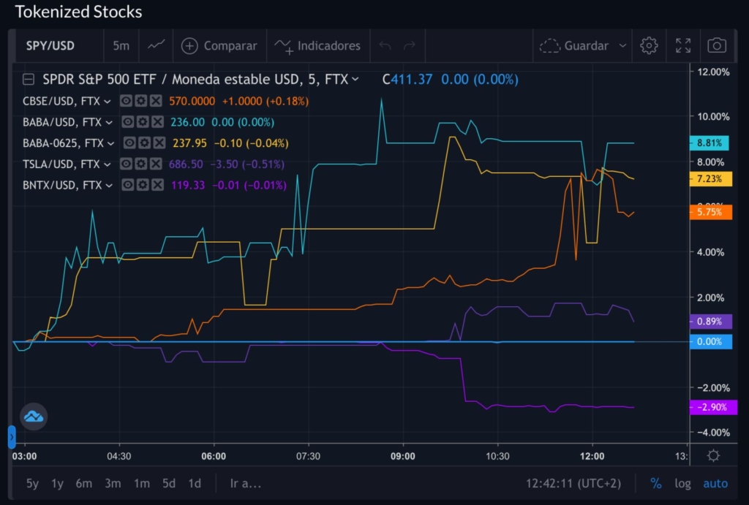Open the BABA-0625 symbol chevron menu

click(110, 143)
